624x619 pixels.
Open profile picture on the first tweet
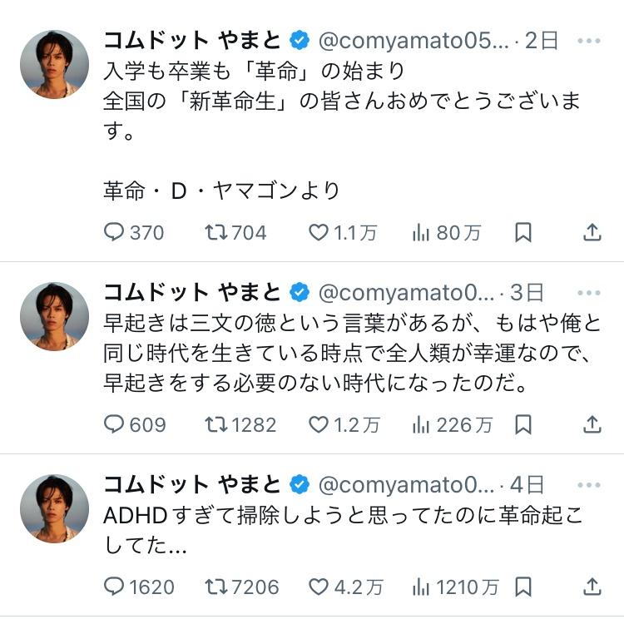[x=54, y=64]
